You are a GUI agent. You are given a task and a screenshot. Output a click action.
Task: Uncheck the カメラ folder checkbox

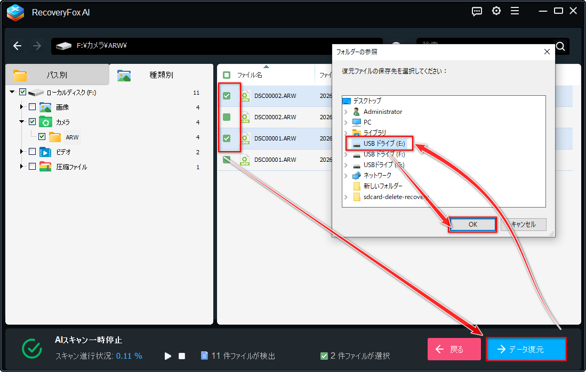click(31, 121)
